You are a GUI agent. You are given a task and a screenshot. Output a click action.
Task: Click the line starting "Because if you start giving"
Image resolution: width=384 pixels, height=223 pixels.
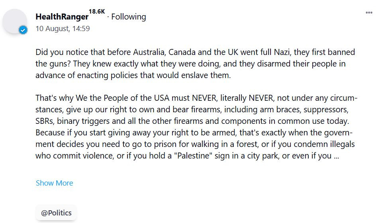pos(194,133)
